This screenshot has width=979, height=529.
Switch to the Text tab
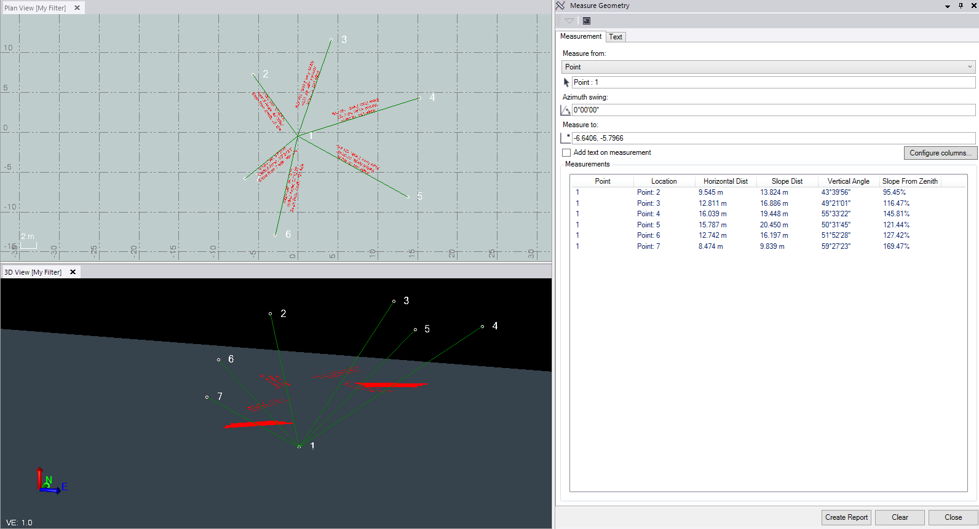616,37
